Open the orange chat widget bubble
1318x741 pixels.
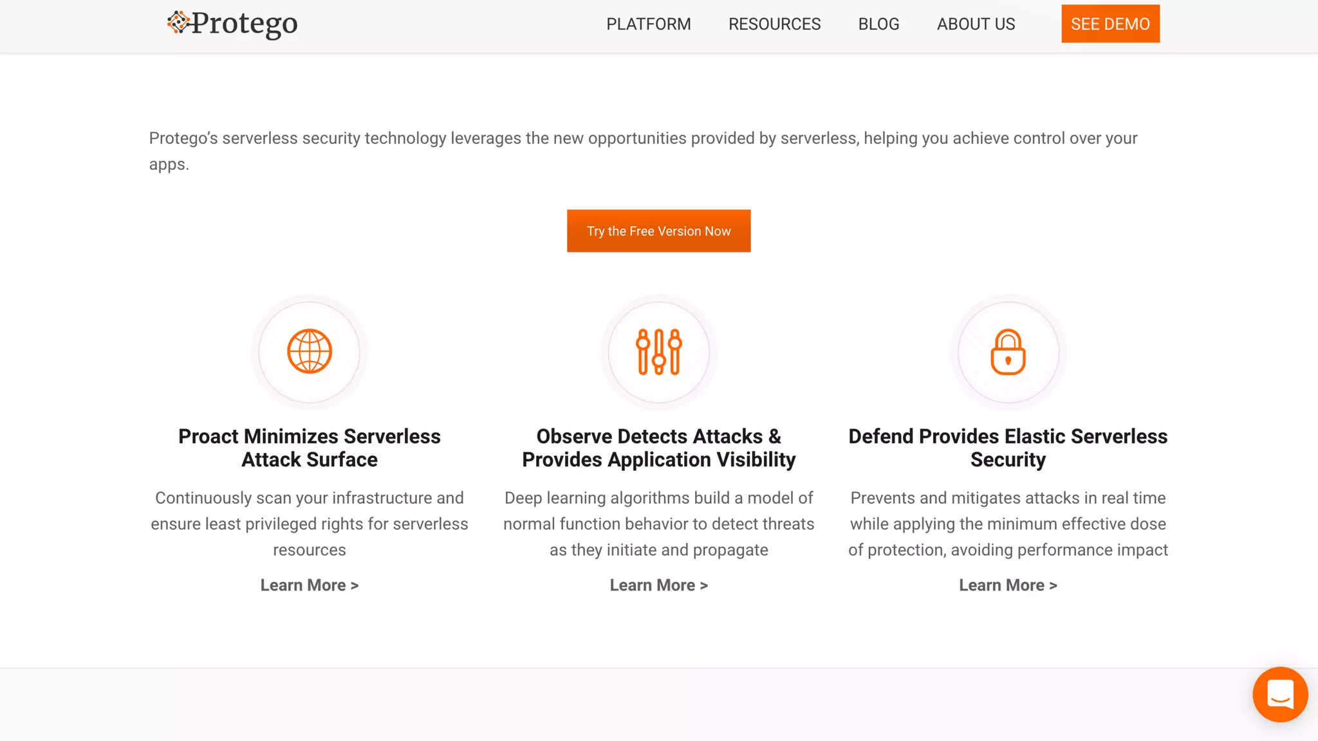tap(1279, 695)
